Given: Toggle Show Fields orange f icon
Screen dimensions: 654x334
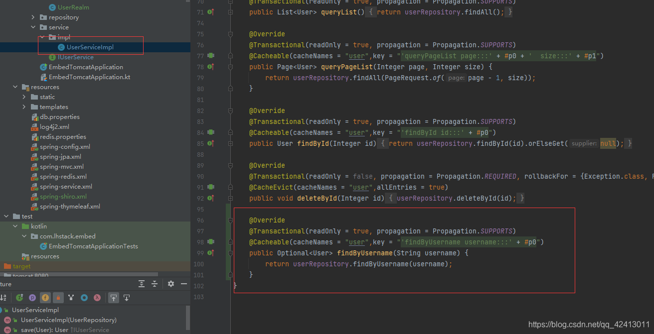Looking at the screenshot, I should pos(45,298).
